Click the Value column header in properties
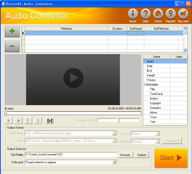This screenshot has height=174, width=192. click(x=179, y=57)
